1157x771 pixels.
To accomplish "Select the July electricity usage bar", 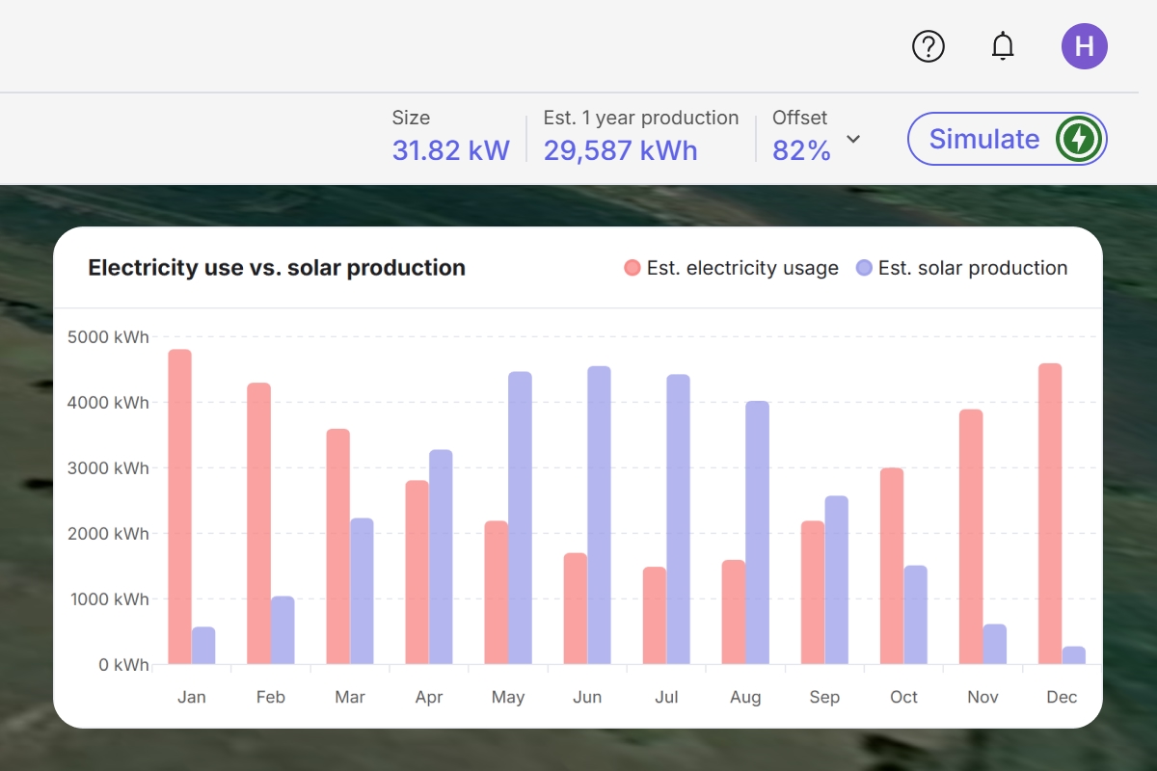I will click(655, 616).
